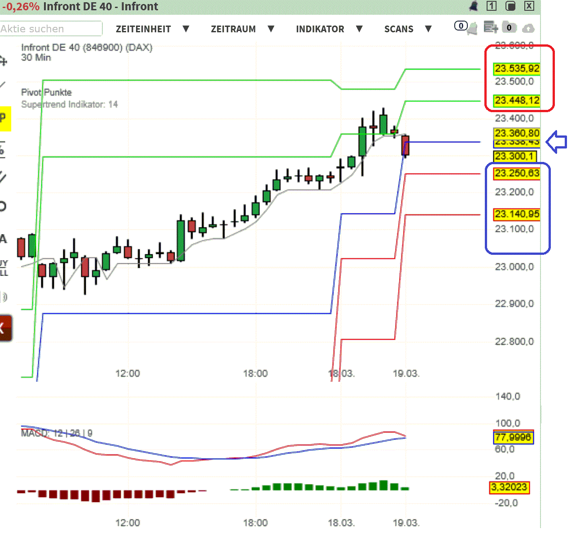Viewport: 580px width, 537px height.
Task: Click the yellow price label 23.535,92
Action: [x=517, y=69]
